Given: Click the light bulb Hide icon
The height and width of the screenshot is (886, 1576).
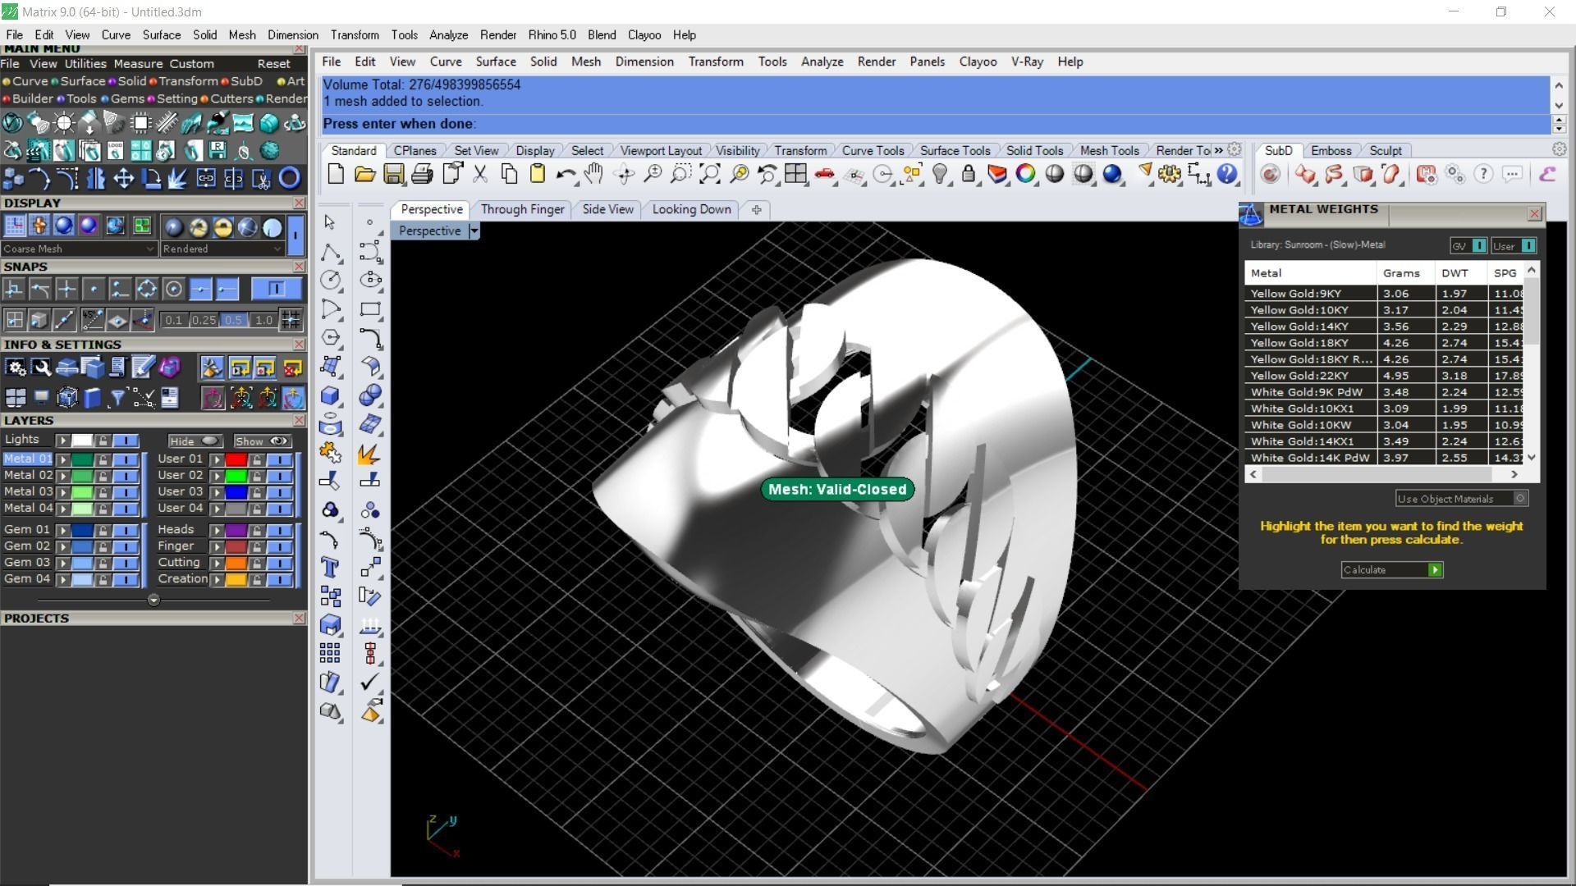Looking at the screenshot, I should pyautogui.click(x=941, y=174).
